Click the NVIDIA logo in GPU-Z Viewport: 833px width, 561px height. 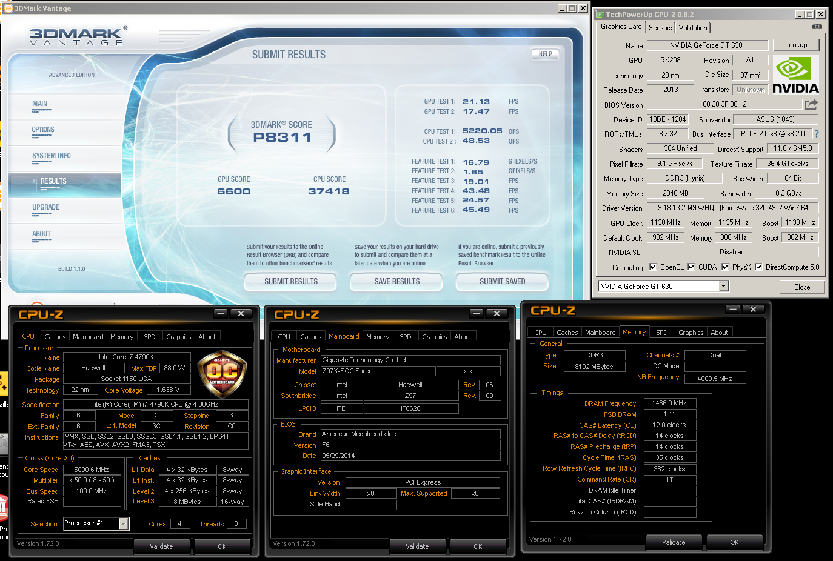coord(795,75)
